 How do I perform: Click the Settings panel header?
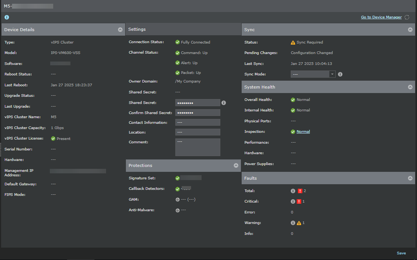click(x=183, y=29)
